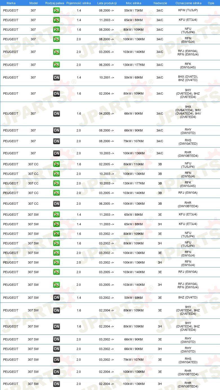
Task: Select the 3B body cell in the 307 CC RHR row
Action: click(160, 204)
